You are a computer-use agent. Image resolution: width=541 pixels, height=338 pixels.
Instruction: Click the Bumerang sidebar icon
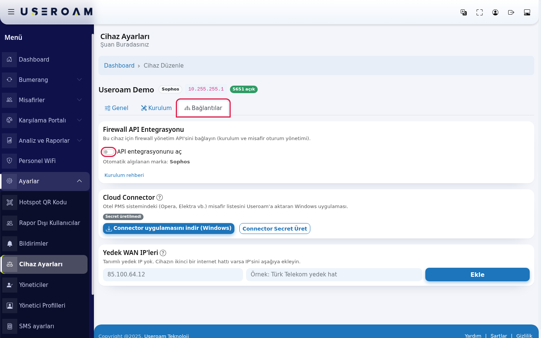click(9, 80)
